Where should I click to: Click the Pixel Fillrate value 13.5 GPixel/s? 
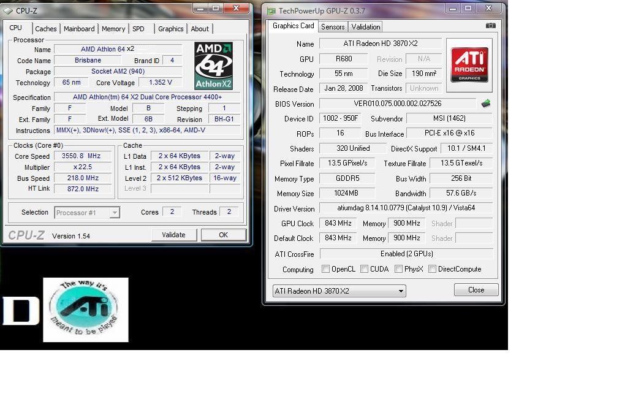click(347, 163)
